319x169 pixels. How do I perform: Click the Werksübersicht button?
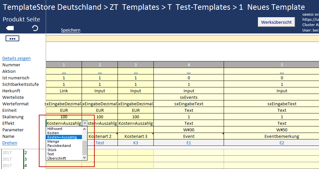pyautogui.click(x=276, y=22)
